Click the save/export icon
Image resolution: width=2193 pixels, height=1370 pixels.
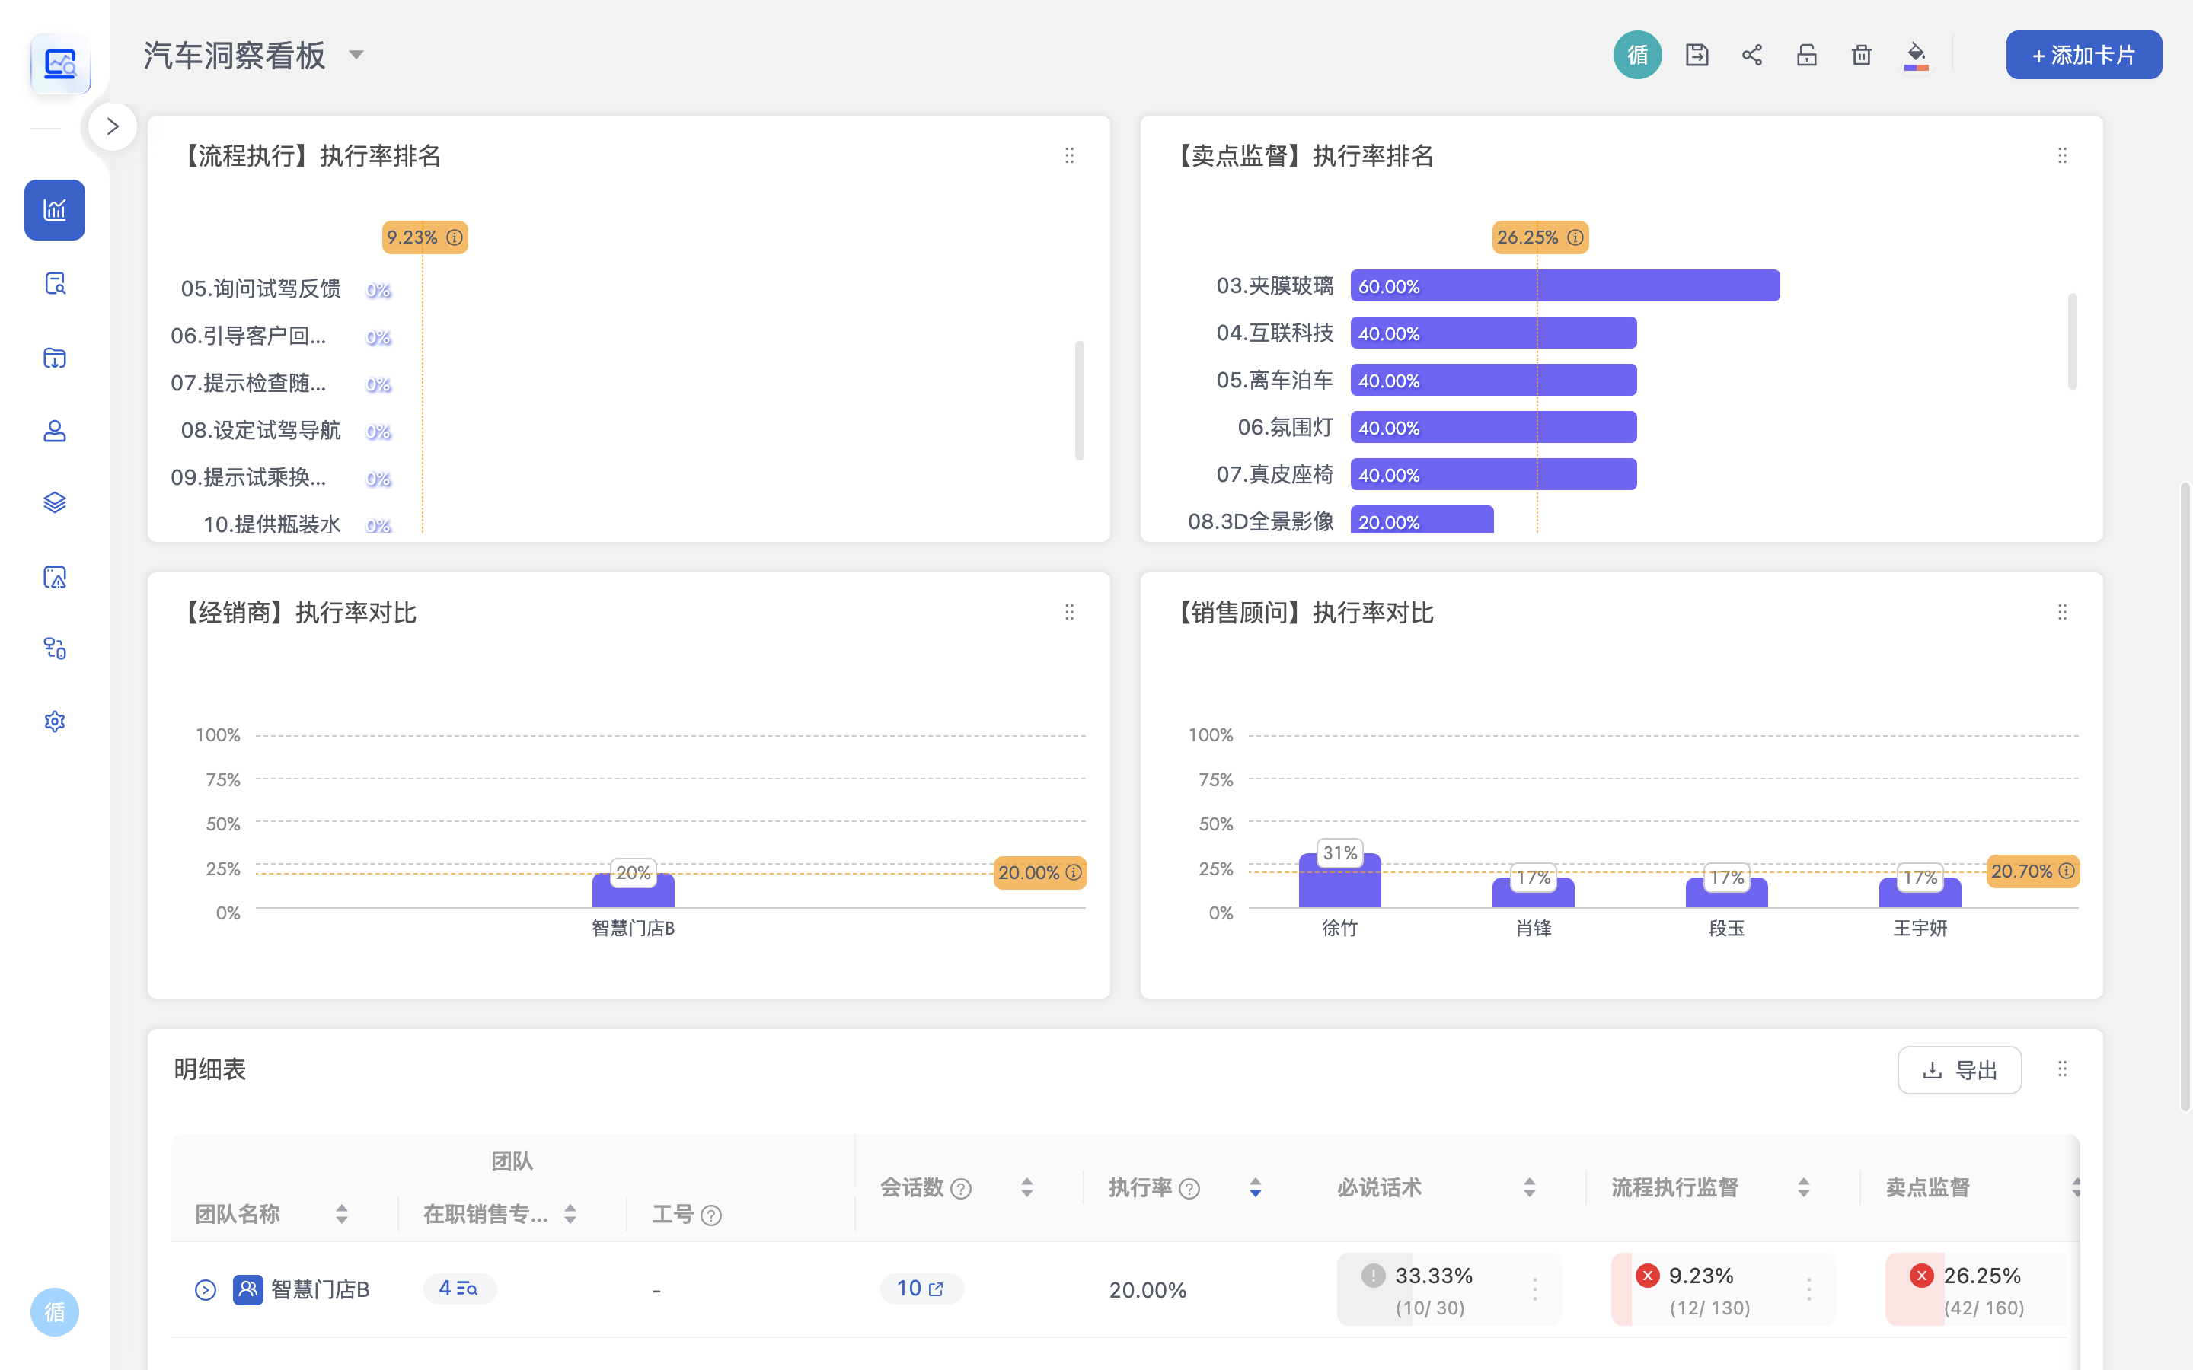point(1696,56)
